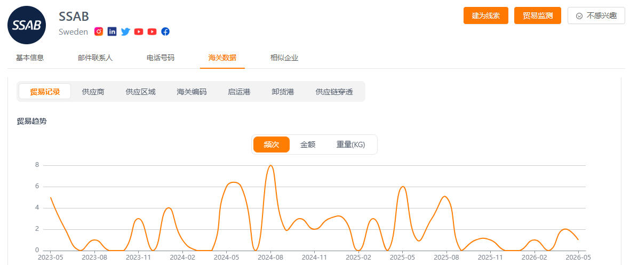Switch to the 供应商 sub-tab
The width and height of the screenshot is (630, 265).
click(93, 92)
